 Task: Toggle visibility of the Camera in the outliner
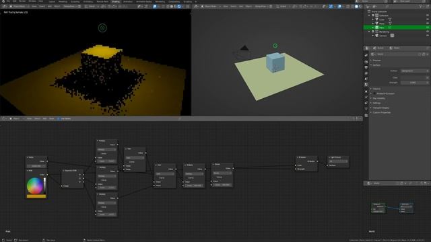(x=428, y=36)
